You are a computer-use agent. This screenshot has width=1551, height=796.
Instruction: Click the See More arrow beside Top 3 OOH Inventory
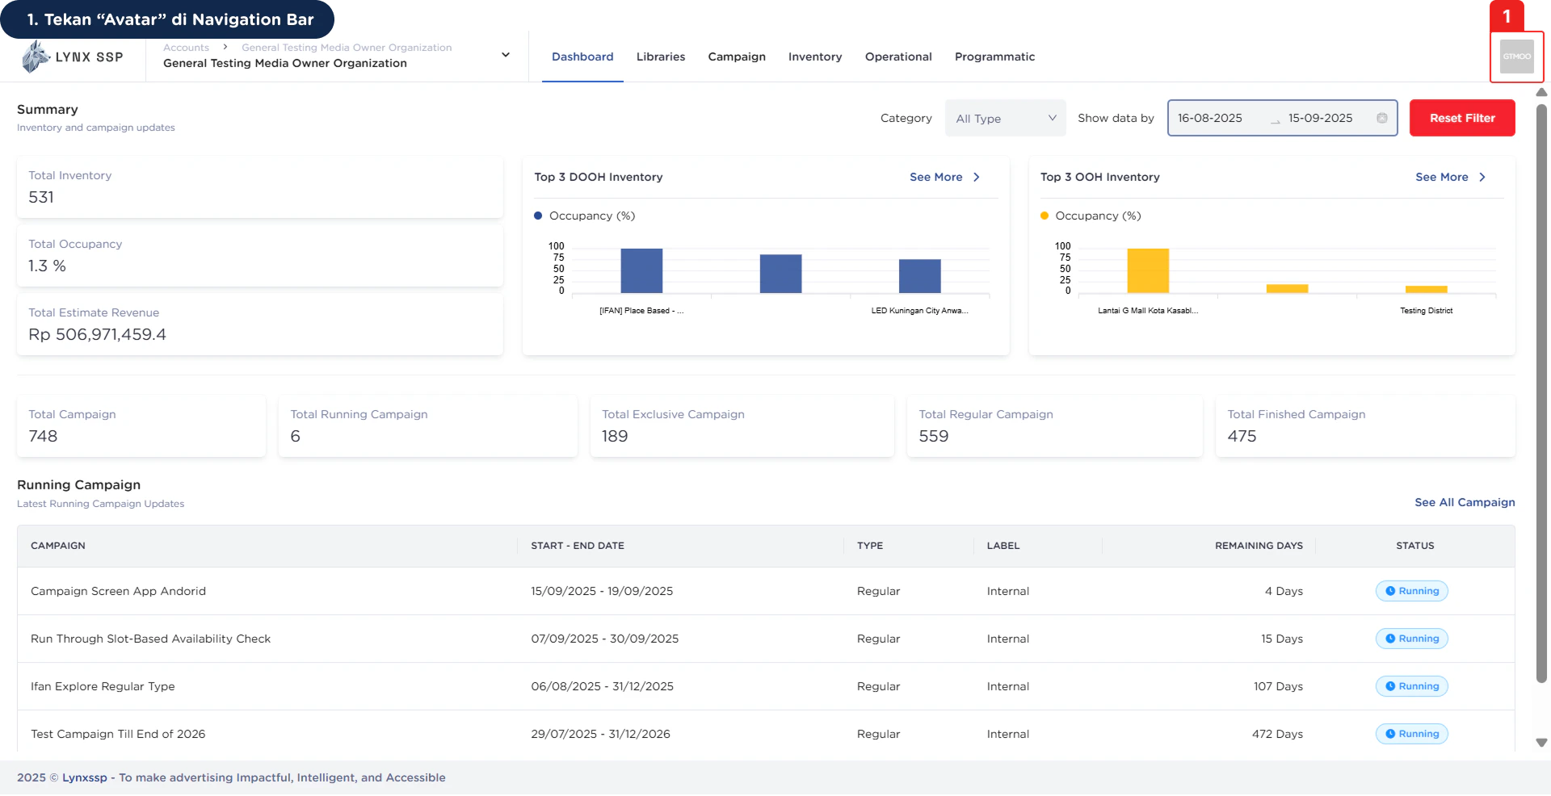pos(1483,177)
